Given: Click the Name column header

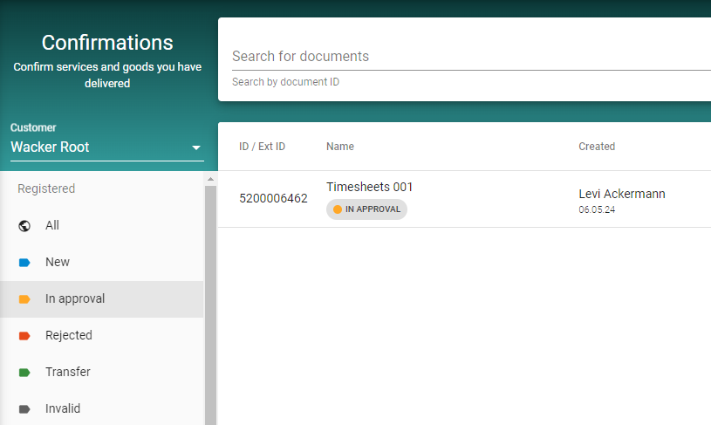Looking at the screenshot, I should [340, 147].
